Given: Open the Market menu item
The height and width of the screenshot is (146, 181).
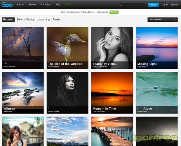Looking at the screenshot, I should (x=32, y=4).
